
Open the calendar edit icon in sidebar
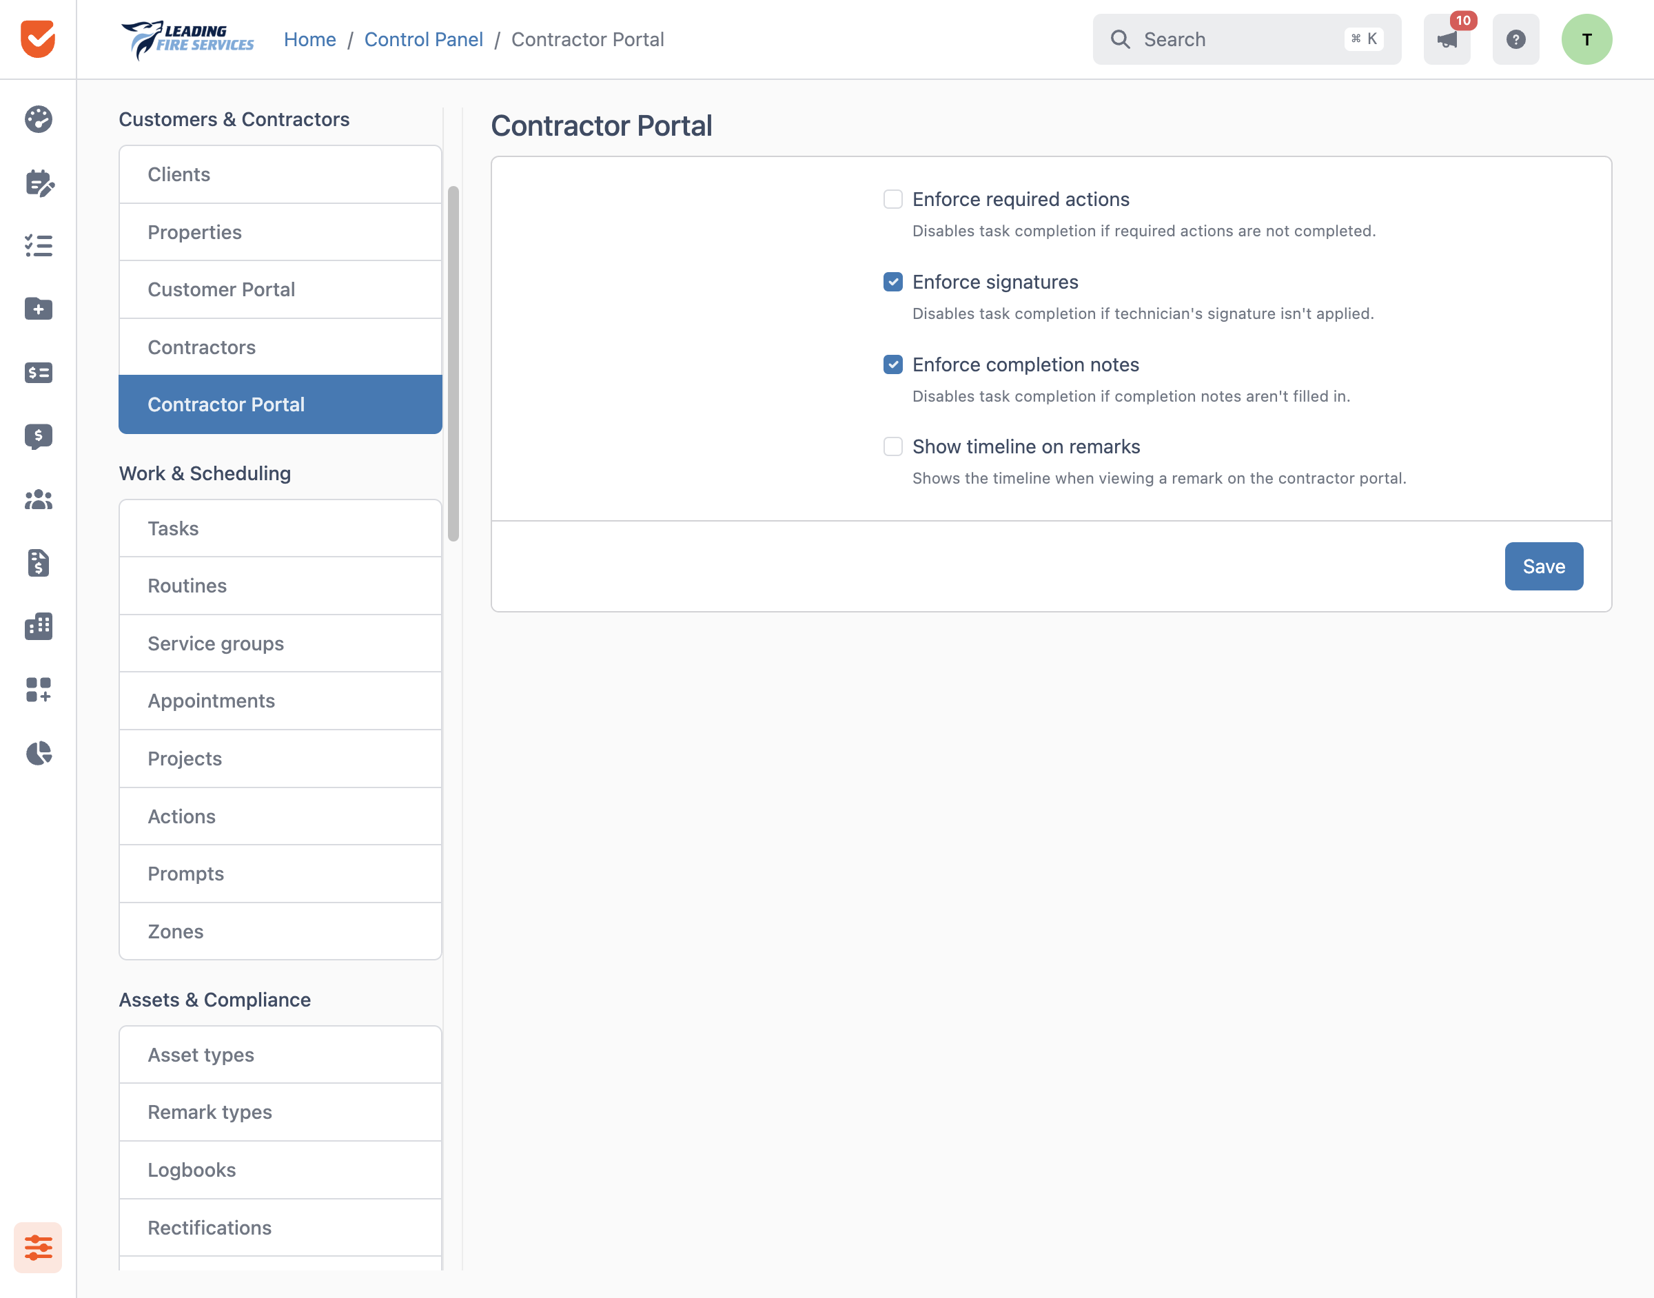pyautogui.click(x=38, y=183)
